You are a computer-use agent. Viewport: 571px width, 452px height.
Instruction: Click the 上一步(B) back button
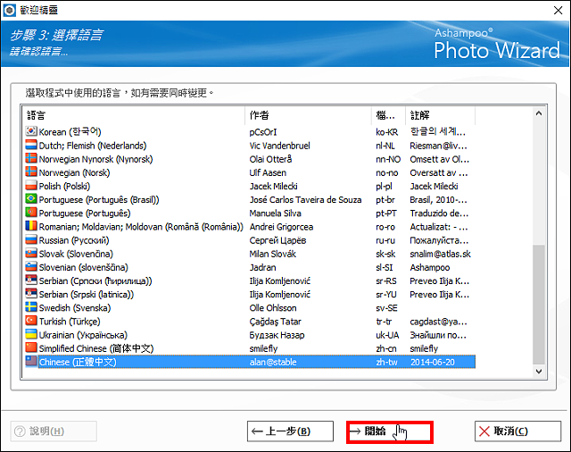[x=290, y=431]
